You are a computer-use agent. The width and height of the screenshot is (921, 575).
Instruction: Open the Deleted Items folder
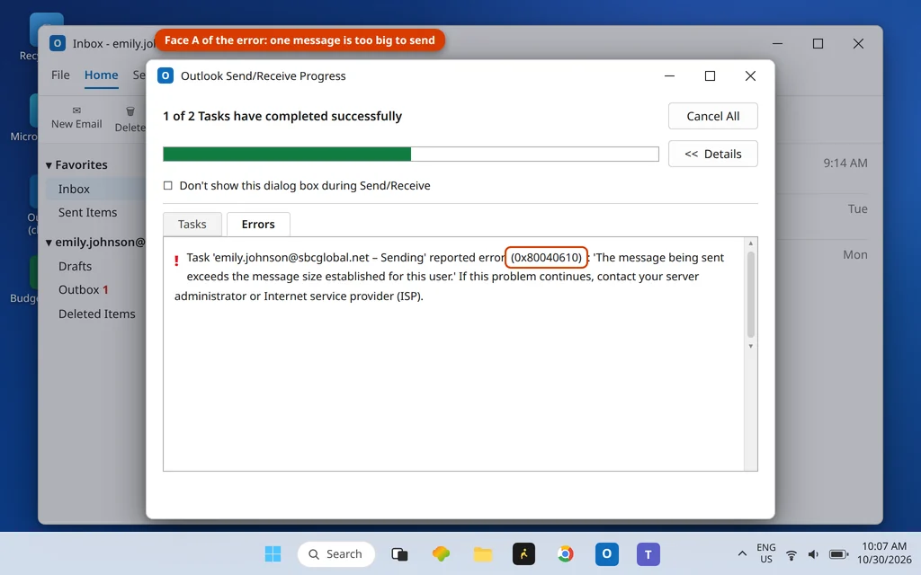[x=97, y=314]
